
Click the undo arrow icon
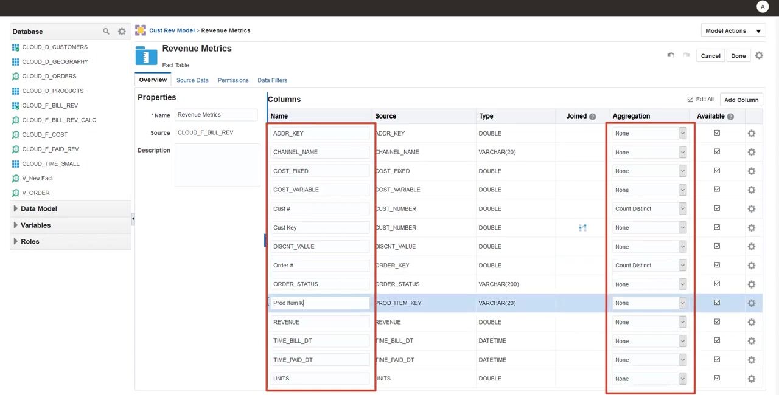pos(671,55)
